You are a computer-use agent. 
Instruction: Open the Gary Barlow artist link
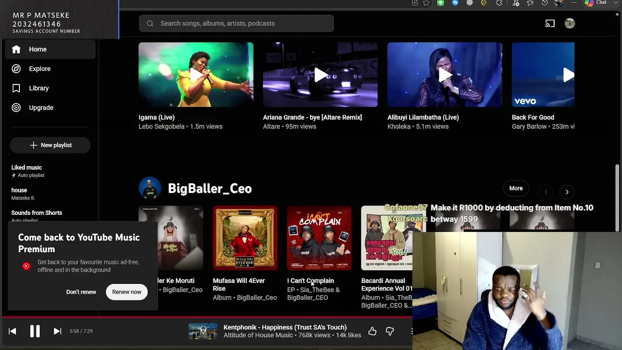pos(530,126)
